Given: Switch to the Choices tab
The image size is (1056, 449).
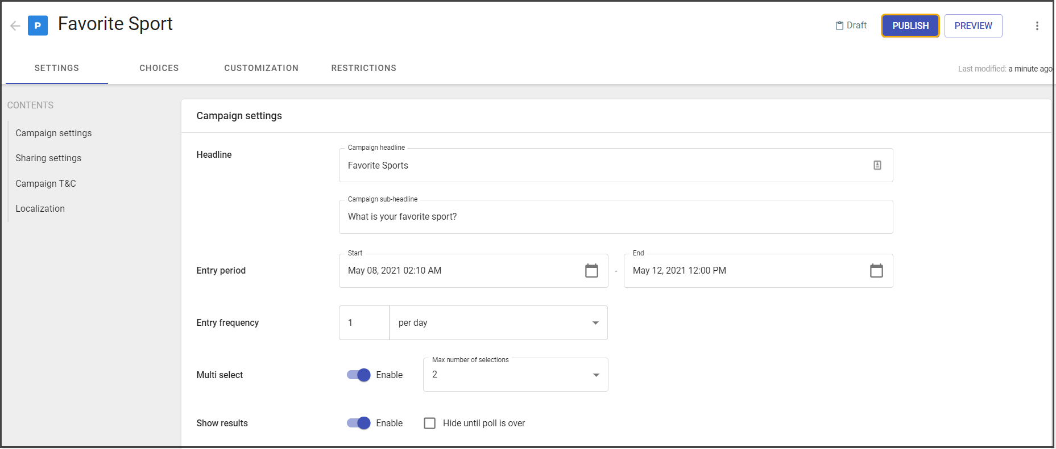Looking at the screenshot, I should click(x=159, y=68).
